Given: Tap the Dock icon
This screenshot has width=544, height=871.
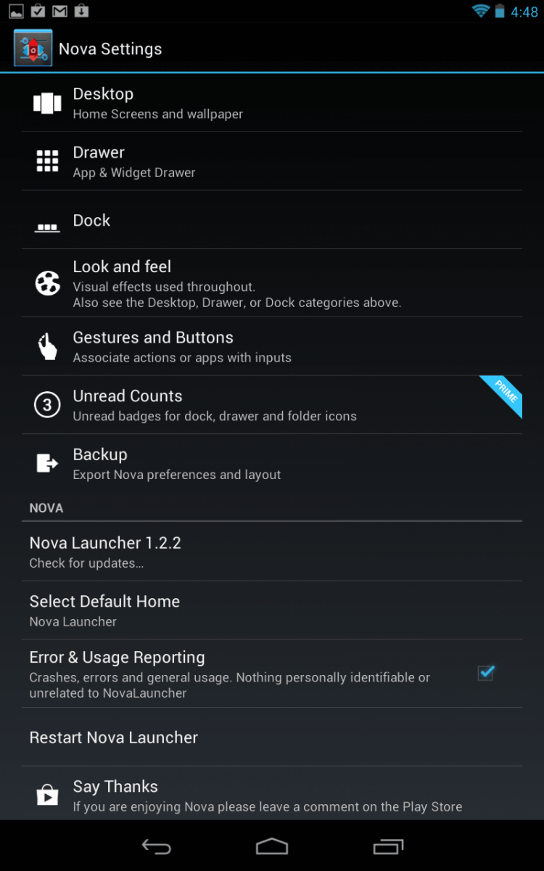Looking at the screenshot, I should (47, 228).
